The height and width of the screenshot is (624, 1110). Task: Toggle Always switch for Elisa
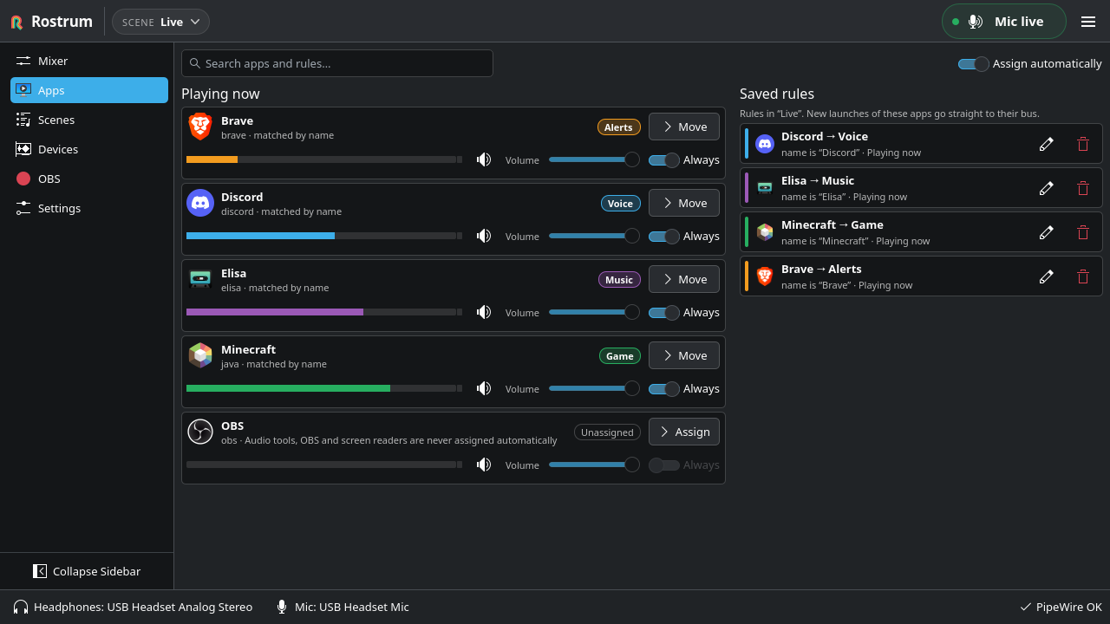[x=664, y=312]
